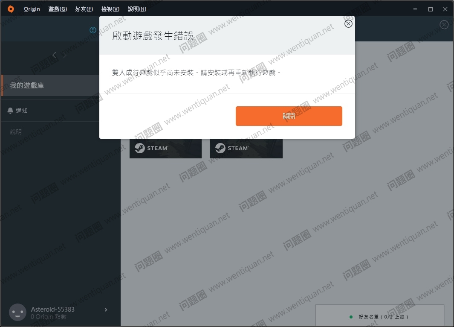Click the Origin logo icon

[x=11, y=9]
